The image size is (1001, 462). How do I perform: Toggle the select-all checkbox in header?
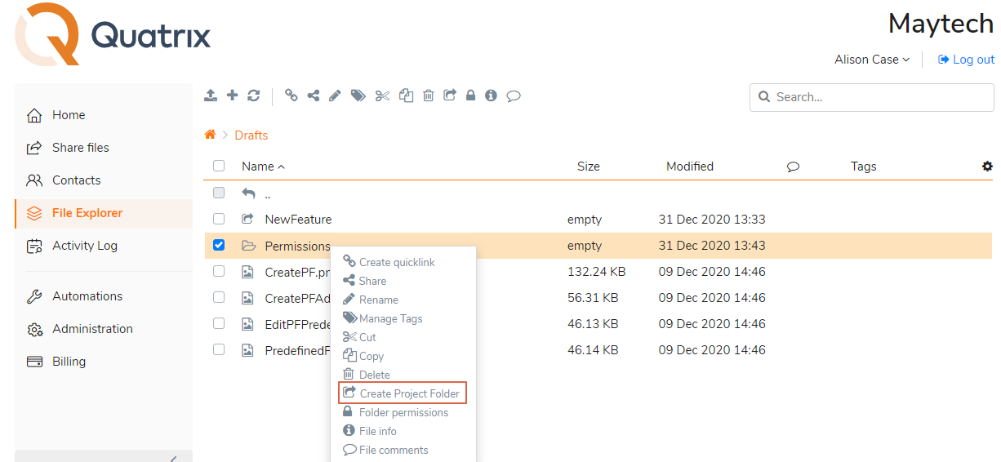[x=219, y=167]
